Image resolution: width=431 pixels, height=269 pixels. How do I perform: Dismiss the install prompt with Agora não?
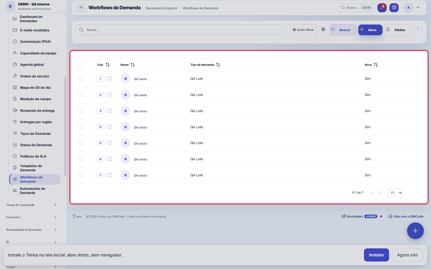point(407,255)
